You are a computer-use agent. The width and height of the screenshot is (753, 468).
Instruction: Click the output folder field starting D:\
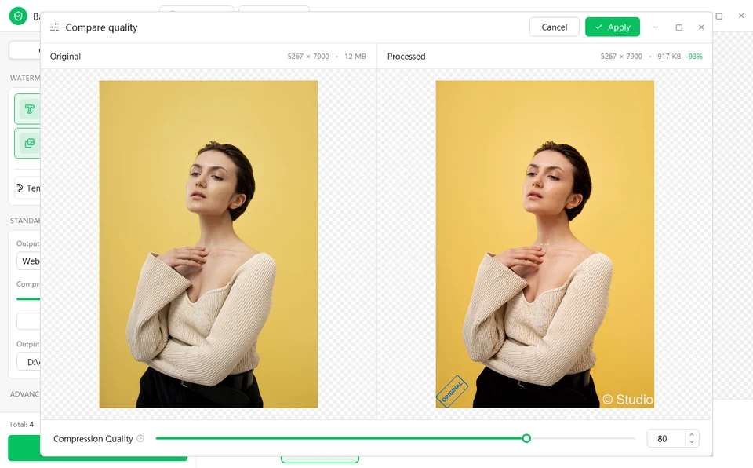tap(28, 362)
